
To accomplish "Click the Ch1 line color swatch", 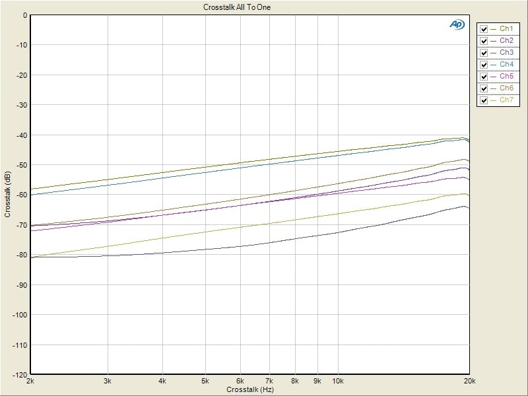I will 494,29.
